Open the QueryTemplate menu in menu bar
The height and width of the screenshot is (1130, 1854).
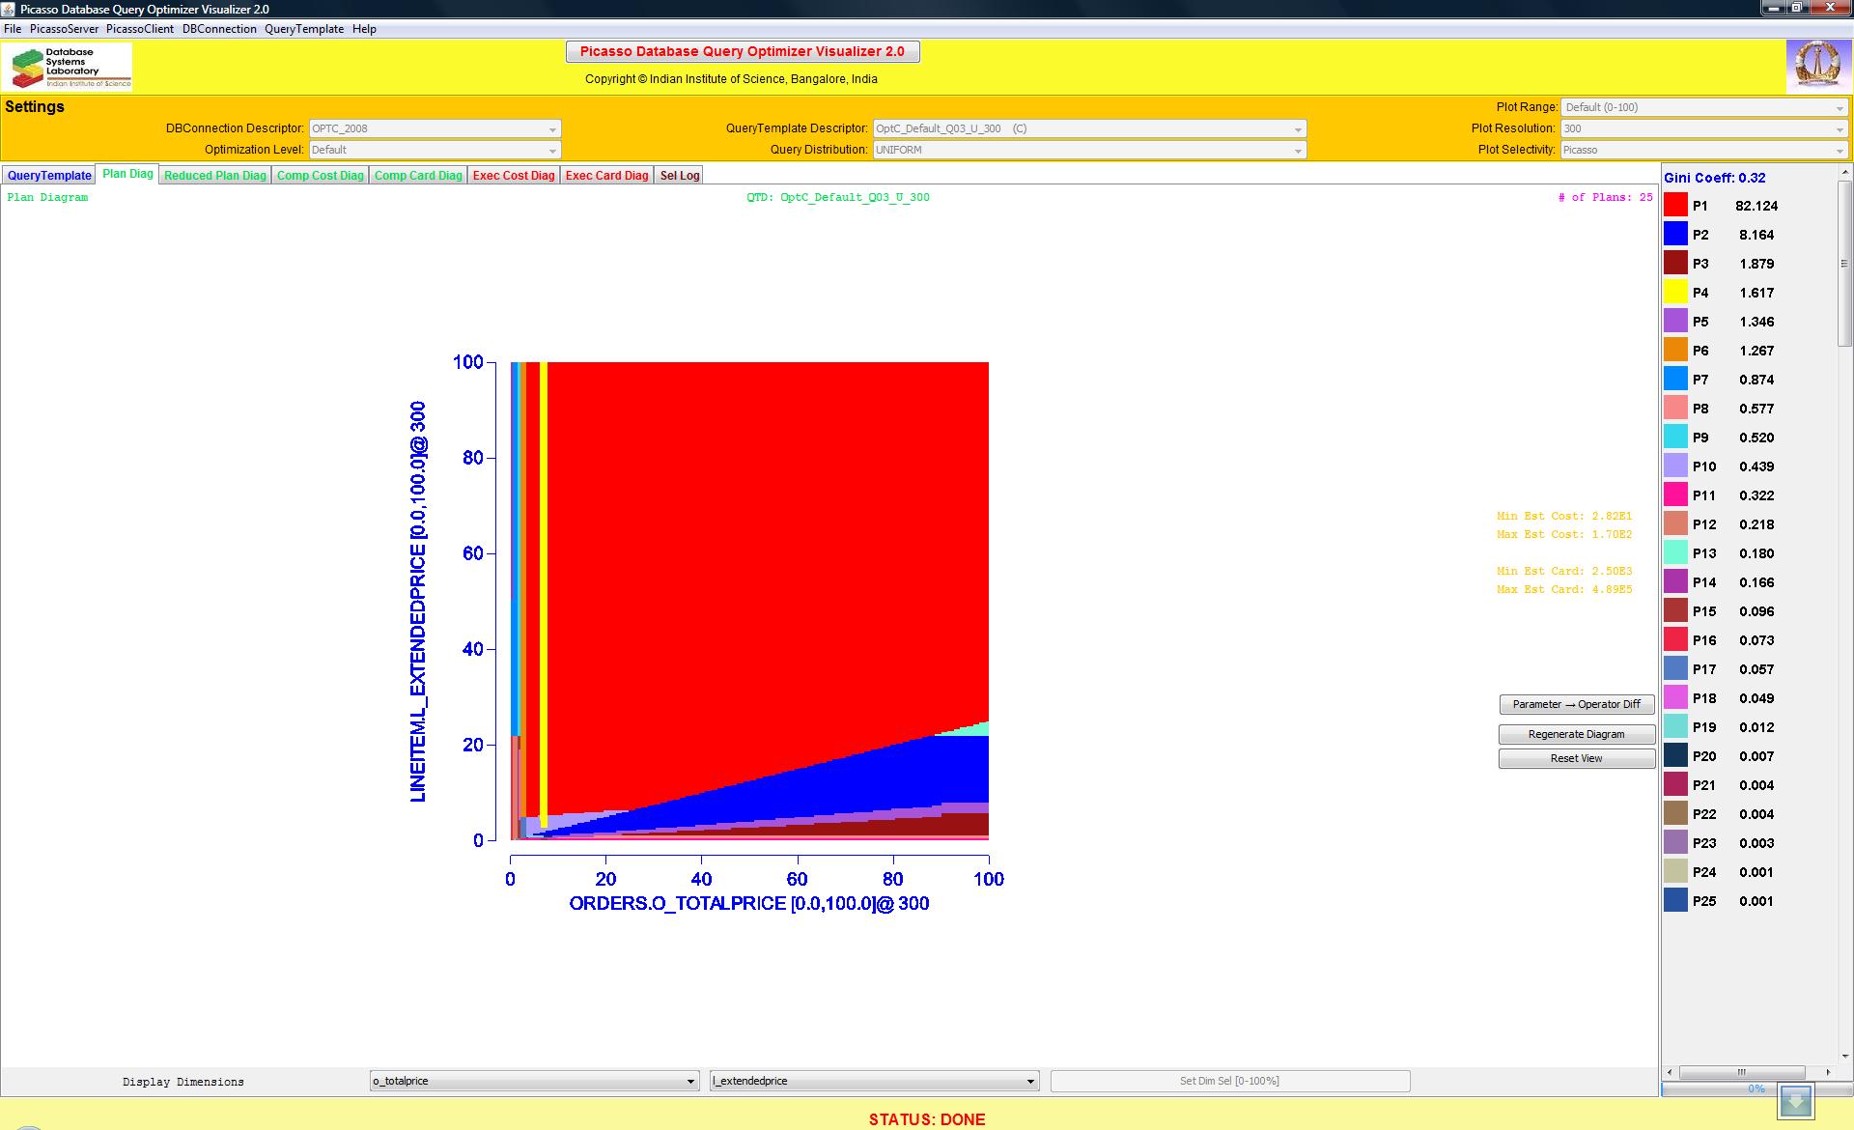304,29
